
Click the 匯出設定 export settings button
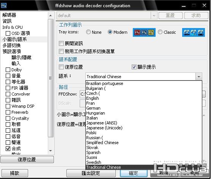click(91, 173)
